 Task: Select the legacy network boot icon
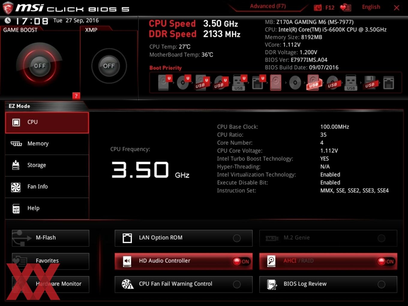[x=388, y=82]
